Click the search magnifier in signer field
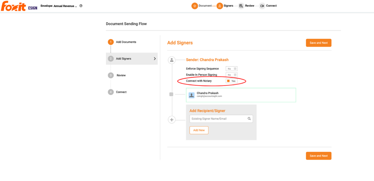 (249, 119)
